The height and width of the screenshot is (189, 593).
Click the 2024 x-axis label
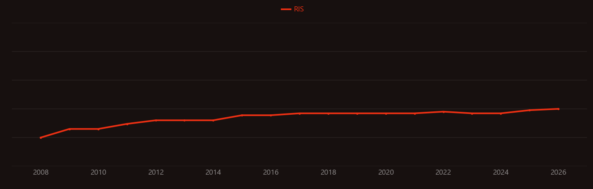pyautogui.click(x=501, y=173)
